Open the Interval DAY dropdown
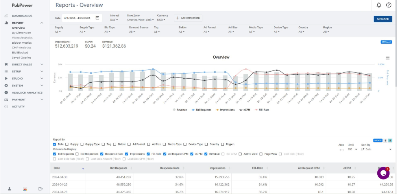This screenshot has height=194, width=397. click(x=114, y=20)
